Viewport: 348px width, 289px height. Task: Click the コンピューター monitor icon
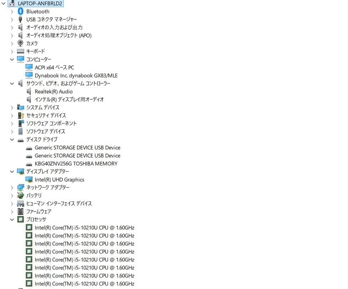[x=20, y=59]
